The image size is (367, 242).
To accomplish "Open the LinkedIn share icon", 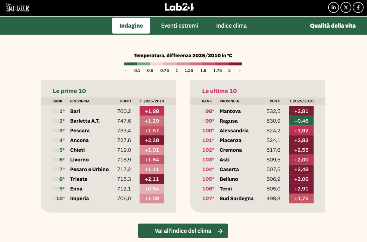I will click(333, 7).
